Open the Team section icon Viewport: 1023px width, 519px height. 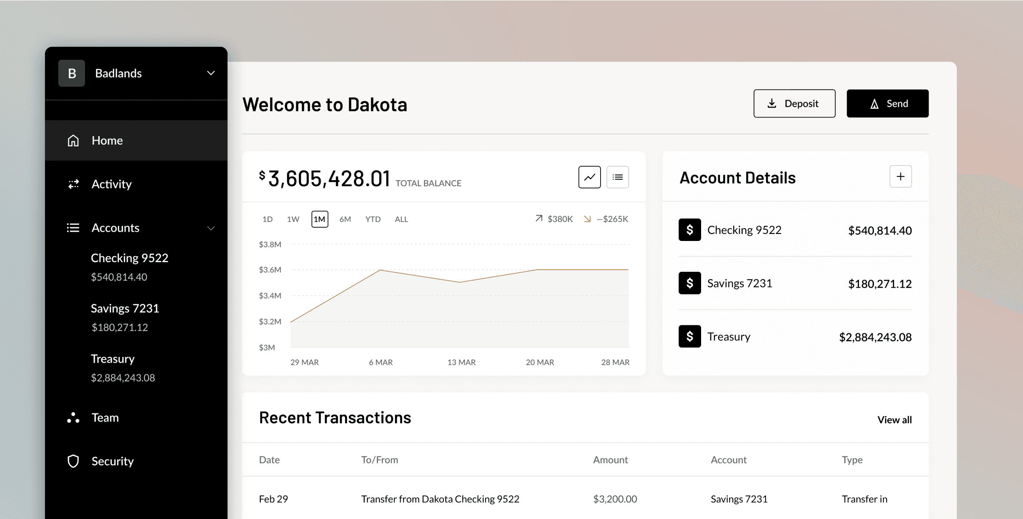[73, 417]
